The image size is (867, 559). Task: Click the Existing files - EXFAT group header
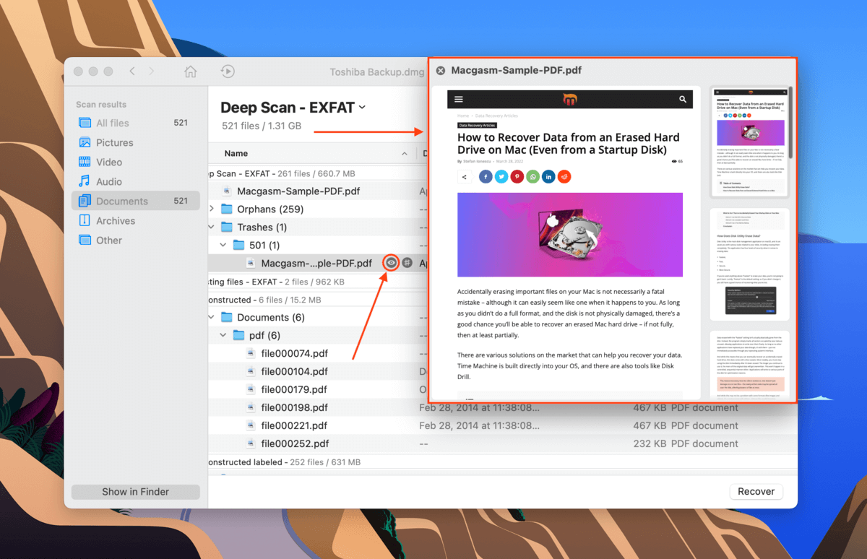click(276, 282)
